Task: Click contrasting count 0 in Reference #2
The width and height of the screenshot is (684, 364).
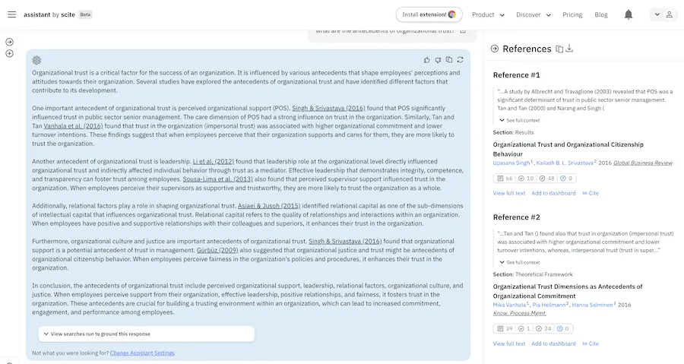Action: (563, 329)
